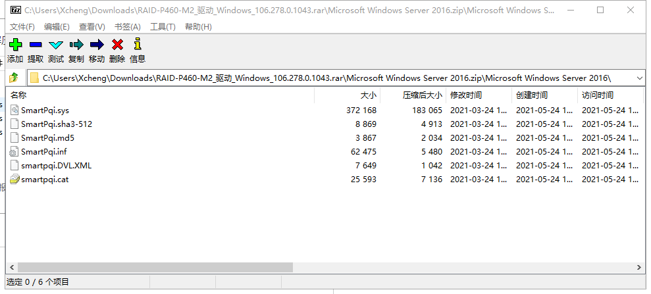651x294 pixels.
Task: Select file name SmartPqi.inf
Action: [x=44, y=152]
